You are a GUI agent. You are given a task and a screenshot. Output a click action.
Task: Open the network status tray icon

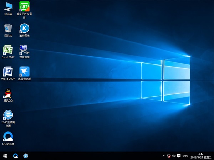[169, 156]
